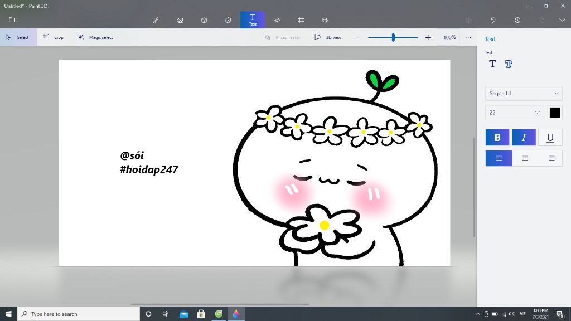Switch the VIE input language
Image resolution: width=571 pixels, height=321 pixels.
[523, 314]
